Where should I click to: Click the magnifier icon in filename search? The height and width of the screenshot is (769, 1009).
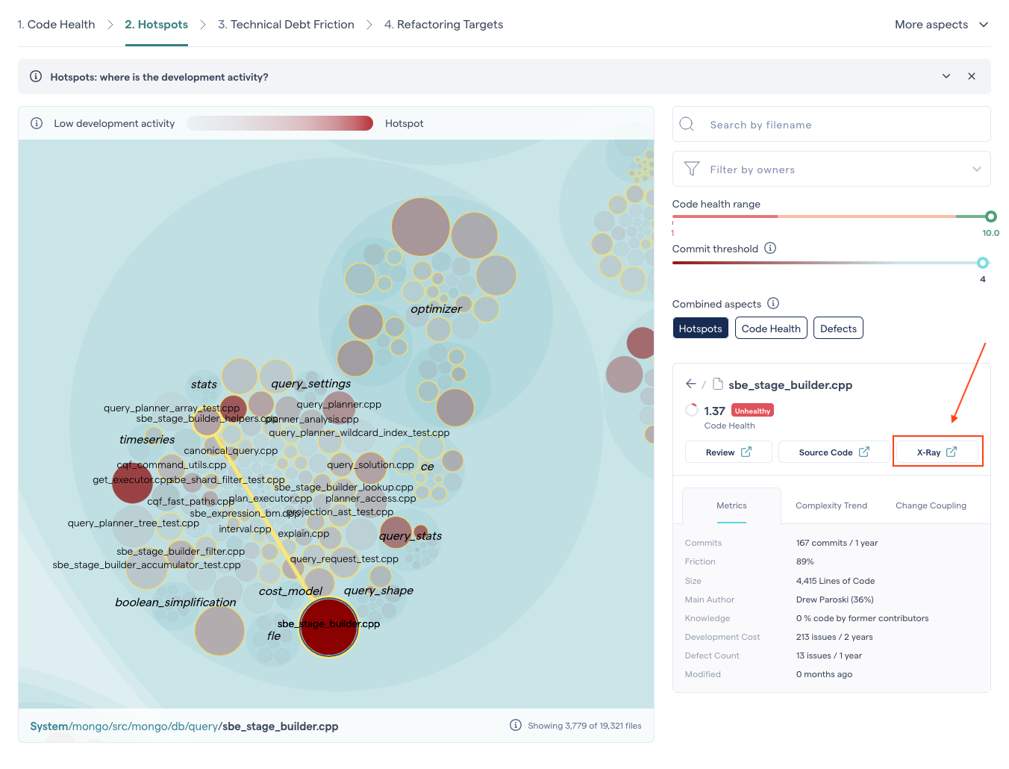687,124
